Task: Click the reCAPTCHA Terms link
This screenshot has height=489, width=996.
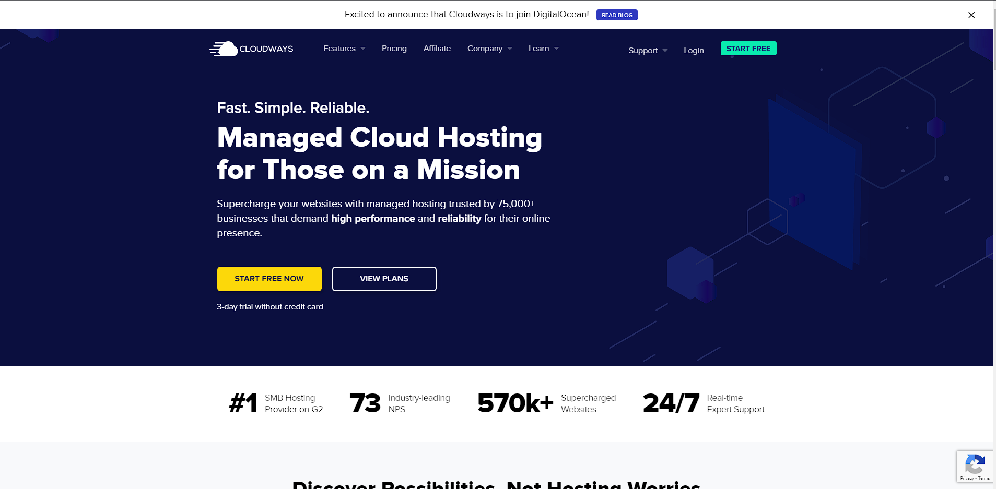Action: pyautogui.click(x=984, y=478)
